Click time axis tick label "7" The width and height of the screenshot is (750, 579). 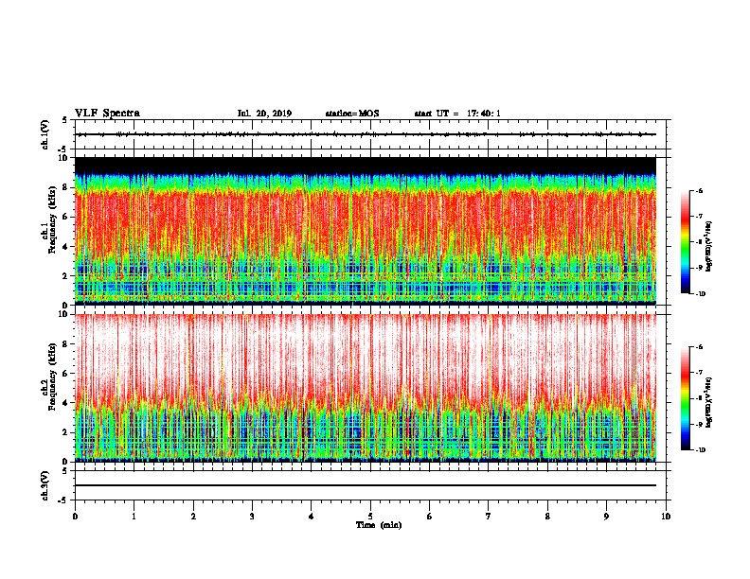[489, 517]
